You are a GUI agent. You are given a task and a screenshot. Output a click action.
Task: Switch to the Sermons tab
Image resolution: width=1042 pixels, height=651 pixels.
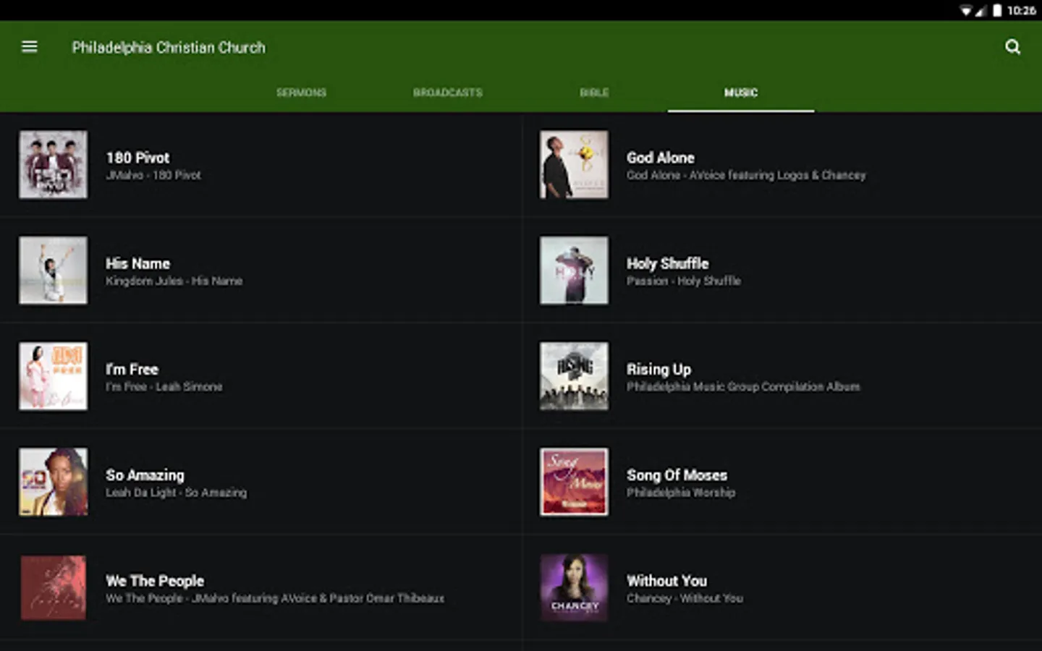click(301, 93)
